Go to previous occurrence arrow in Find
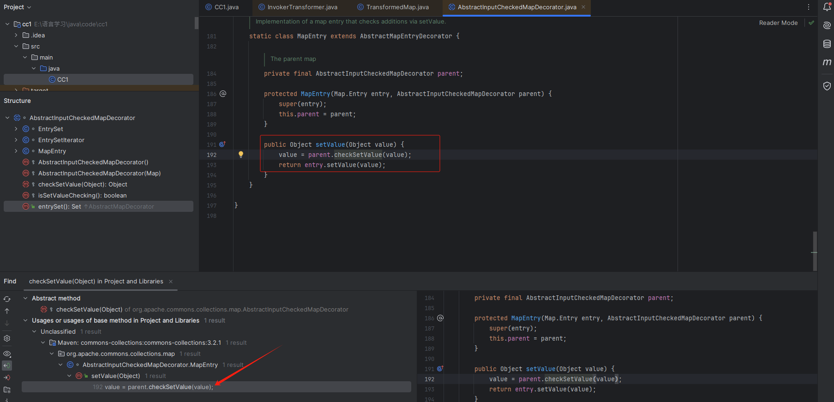834x402 pixels. click(x=7, y=311)
